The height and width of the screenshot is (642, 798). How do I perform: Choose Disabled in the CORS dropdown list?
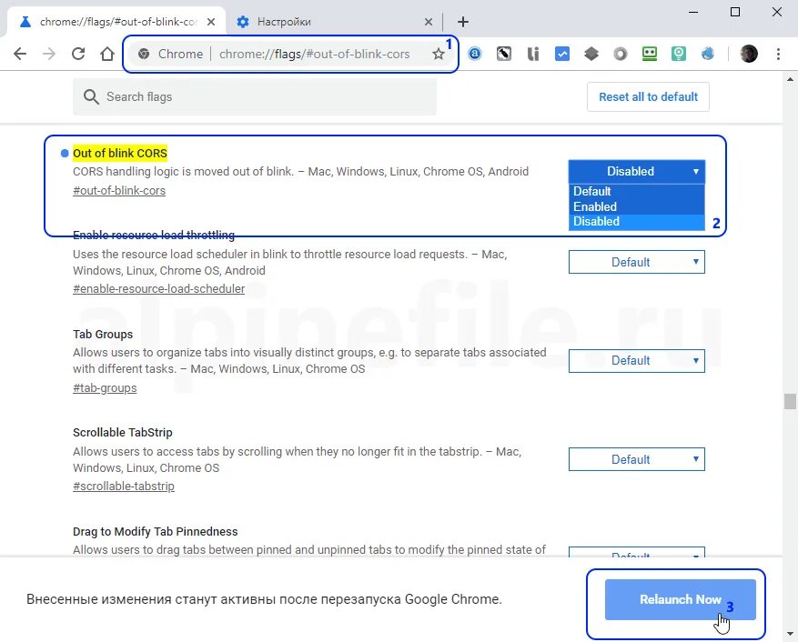pos(637,222)
